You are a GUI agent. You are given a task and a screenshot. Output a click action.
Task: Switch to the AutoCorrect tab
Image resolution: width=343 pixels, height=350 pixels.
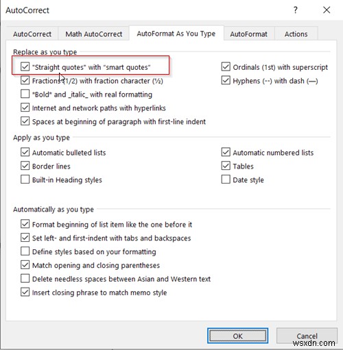(x=32, y=34)
